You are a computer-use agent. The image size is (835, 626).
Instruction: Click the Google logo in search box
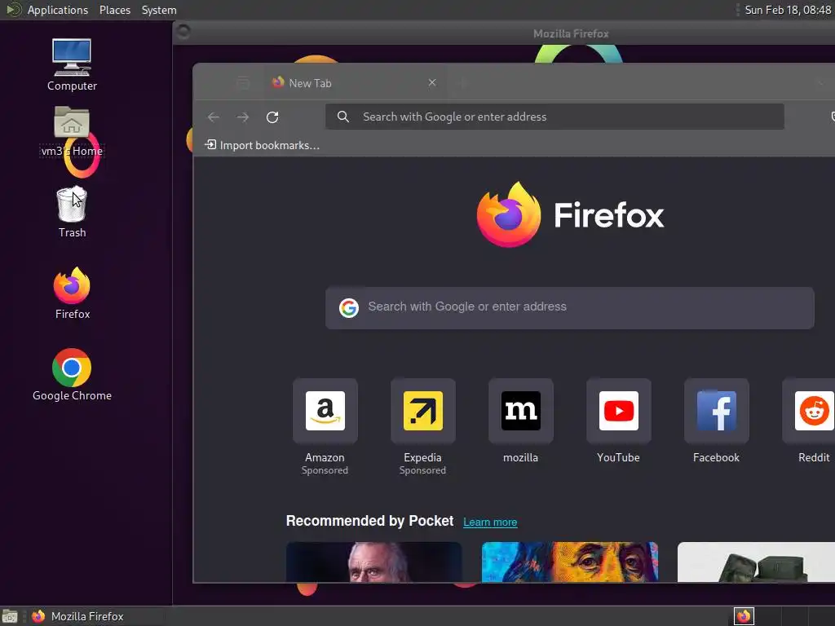[349, 307]
